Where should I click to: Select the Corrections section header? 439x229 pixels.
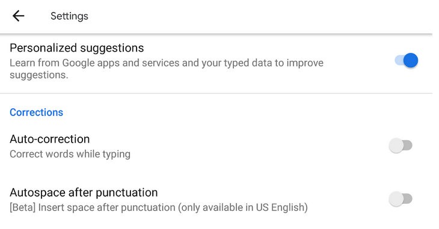point(37,112)
